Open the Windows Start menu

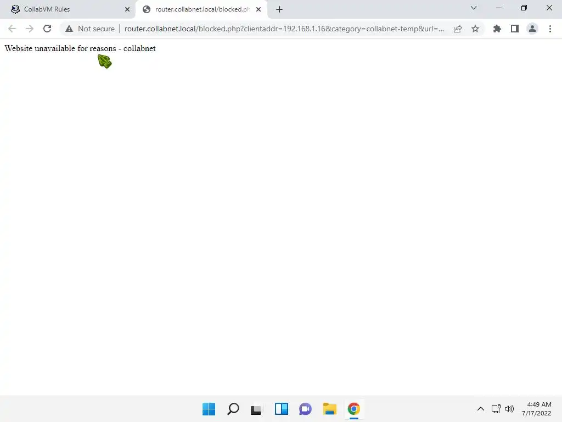[209, 409]
